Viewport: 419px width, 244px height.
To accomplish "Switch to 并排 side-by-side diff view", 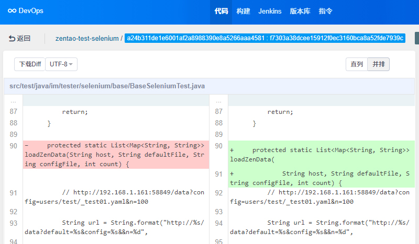I will point(378,64).
